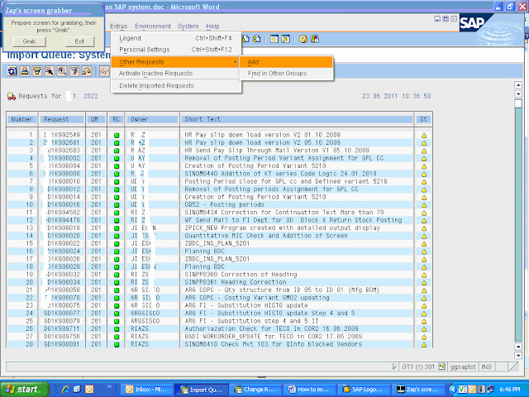The height and width of the screenshot is (397, 529).
Task: Show hidden system tray icons with the chevron
Action: (453, 390)
